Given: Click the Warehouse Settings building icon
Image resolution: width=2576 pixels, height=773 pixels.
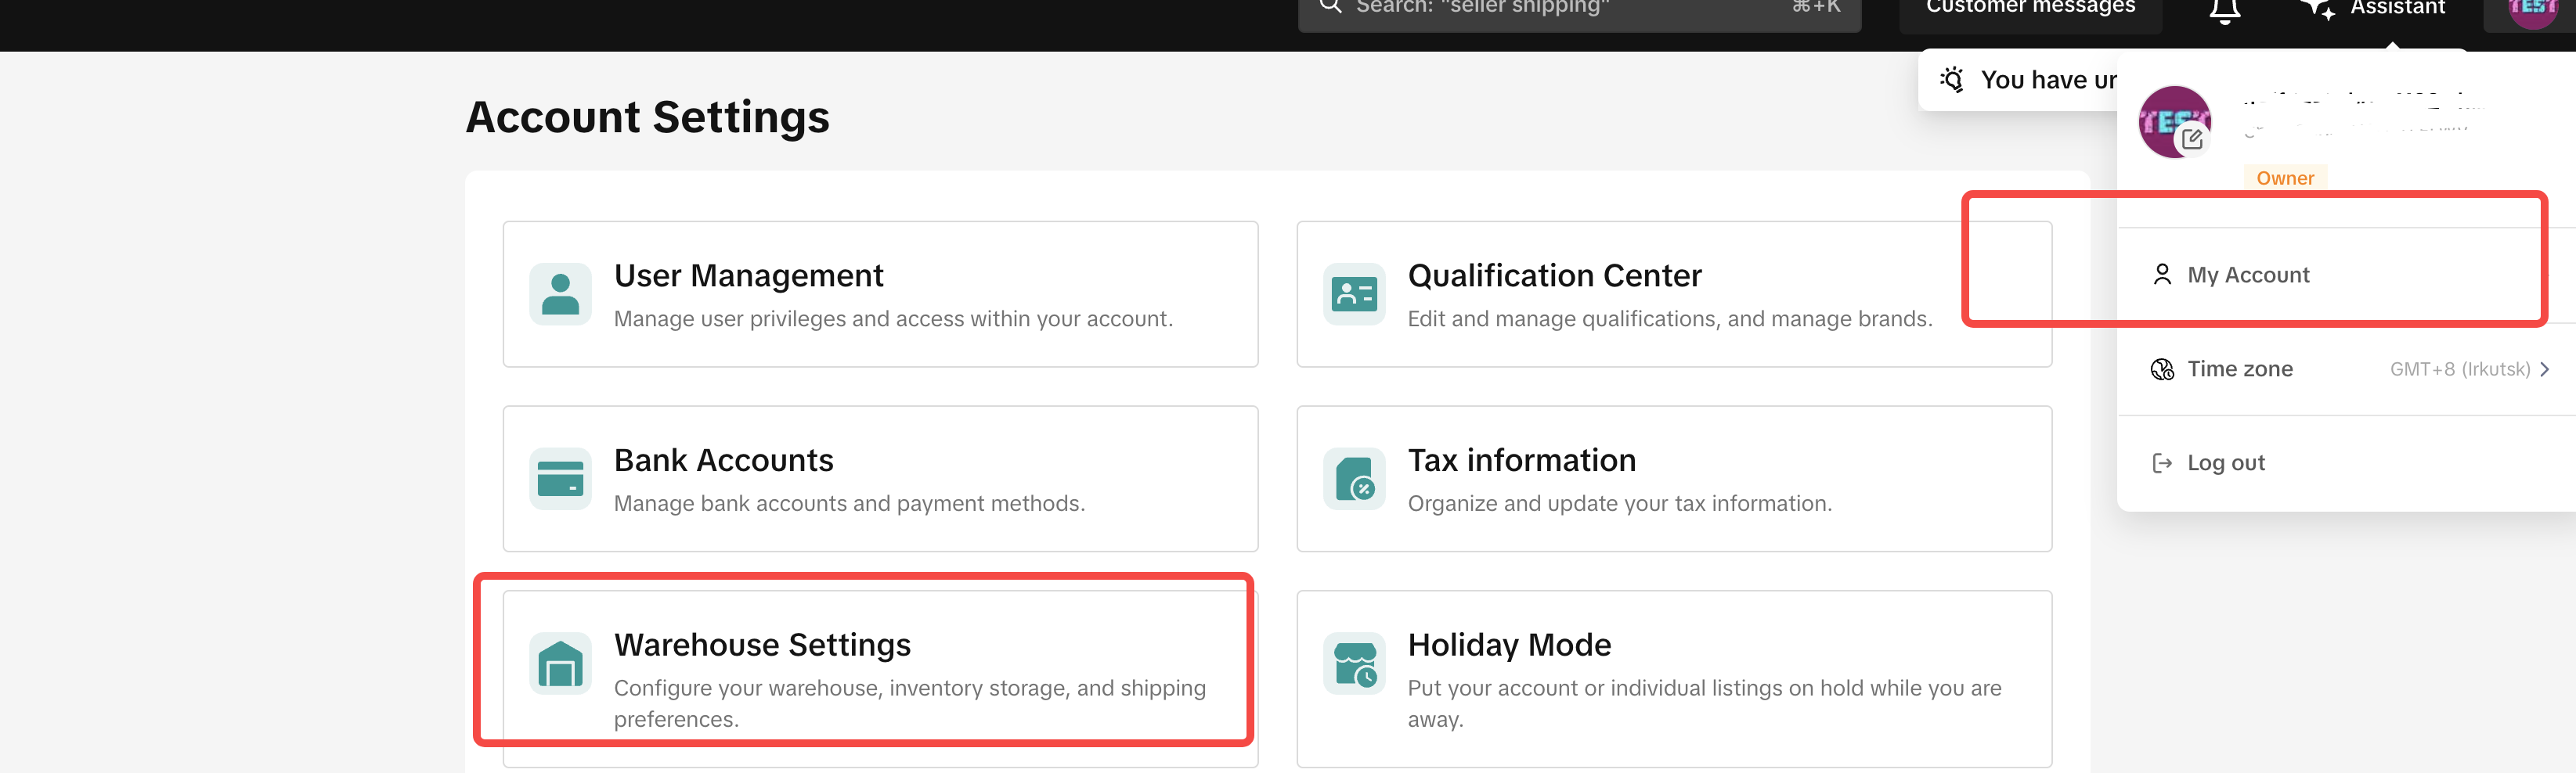Looking at the screenshot, I should click(x=560, y=664).
